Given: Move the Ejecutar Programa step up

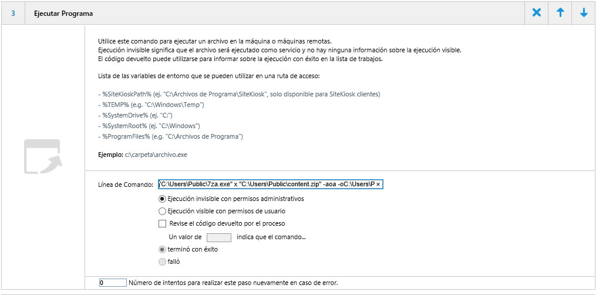Looking at the screenshot, I should point(560,12).
